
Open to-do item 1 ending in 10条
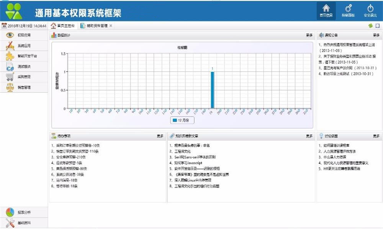(75, 145)
